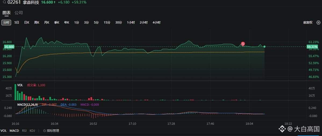Toggle the MACD indicator at bottom
The height and width of the screenshot is (136, 322).
[15, 131]
